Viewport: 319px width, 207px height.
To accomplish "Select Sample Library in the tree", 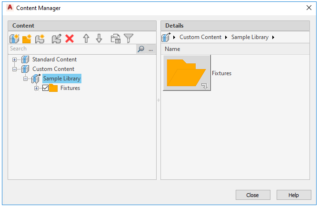I will (62, 79).
